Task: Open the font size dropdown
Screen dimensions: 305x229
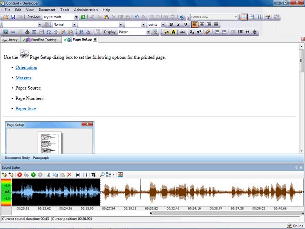Action: click(x=143, y=24)
